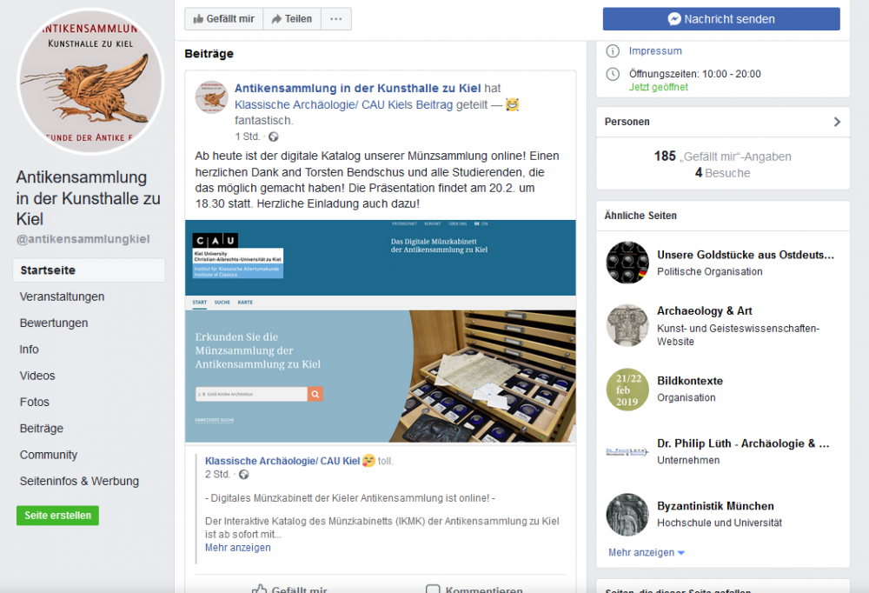Open Fotos in the sidebar
This screenshot has width=869, height=593.
pos(35,403)
